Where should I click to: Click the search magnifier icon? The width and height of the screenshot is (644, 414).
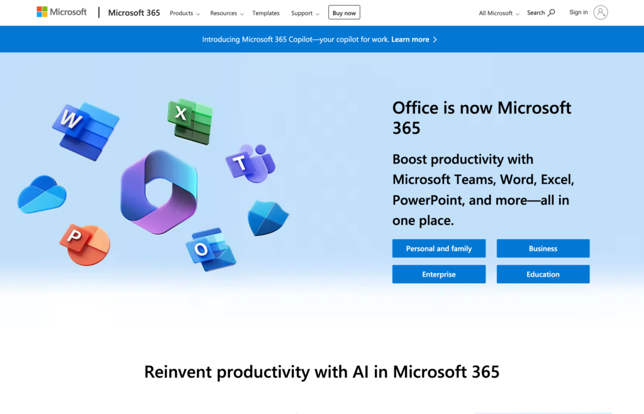[551, 13]
